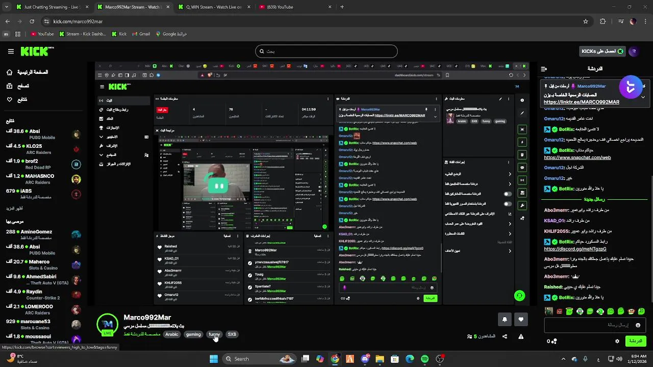This screenshot has height=367, width=653.
Task: Open the Following heart icon in sidebar
Action: (x=9, y=99)
